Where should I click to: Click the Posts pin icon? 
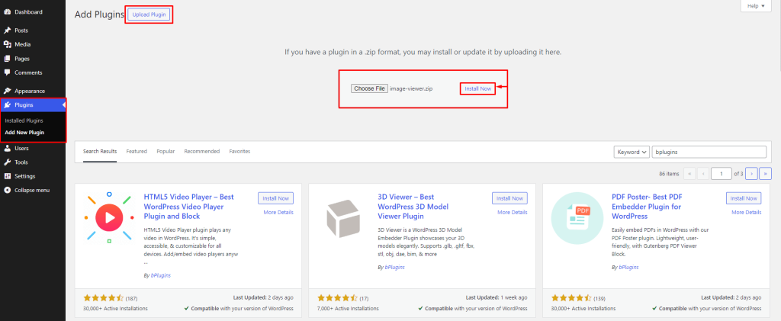(x=8, y=30)
